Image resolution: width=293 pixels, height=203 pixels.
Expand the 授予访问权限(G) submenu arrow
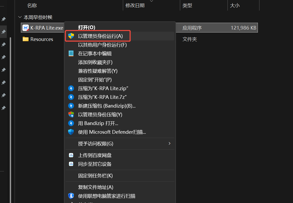(x=169, y=143)
